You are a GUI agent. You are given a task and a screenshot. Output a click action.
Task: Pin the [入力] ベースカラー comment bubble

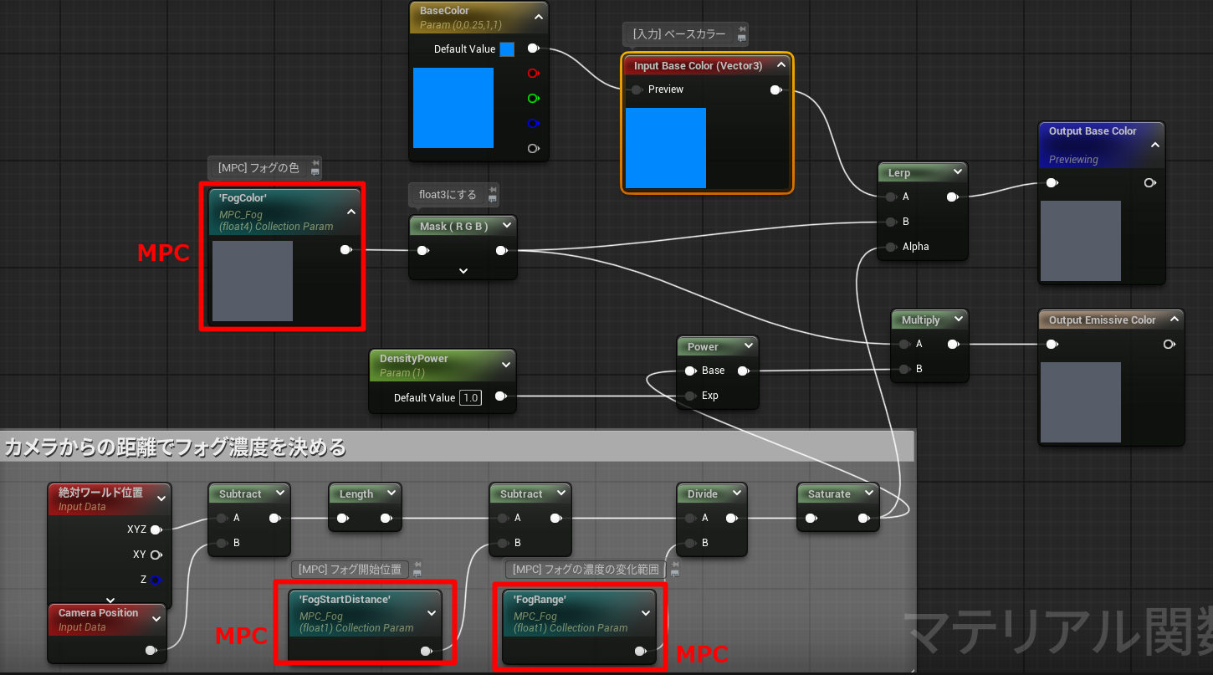[x=741, y=29]
